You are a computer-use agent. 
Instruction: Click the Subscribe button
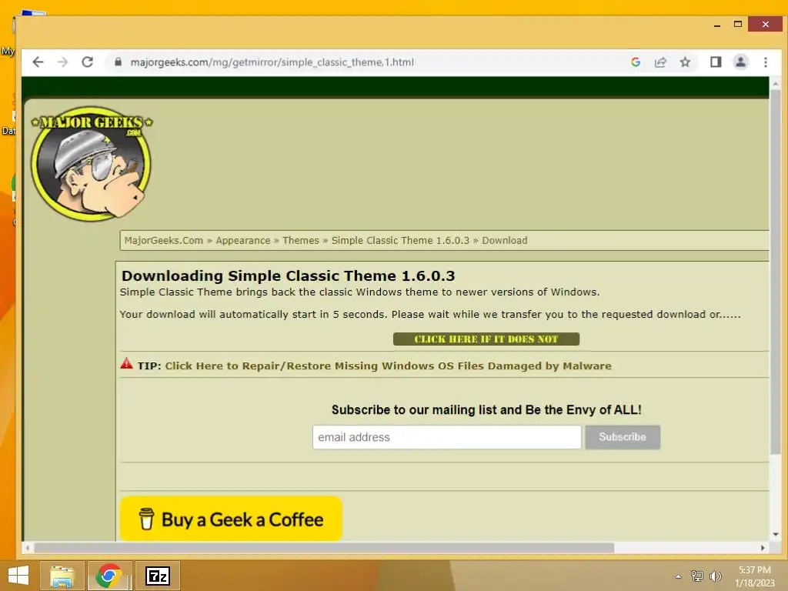(x=623, y=437)
